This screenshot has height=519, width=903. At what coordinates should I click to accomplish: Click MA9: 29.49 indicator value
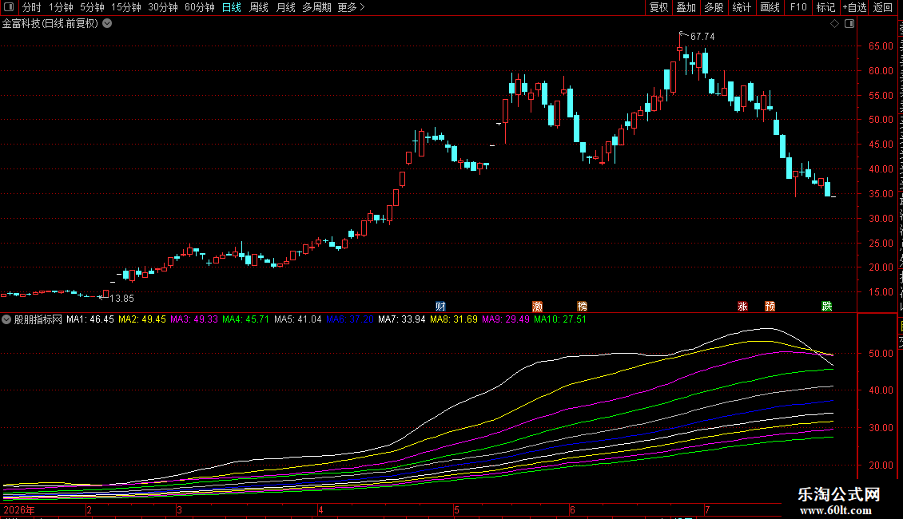tap(506, 319)
